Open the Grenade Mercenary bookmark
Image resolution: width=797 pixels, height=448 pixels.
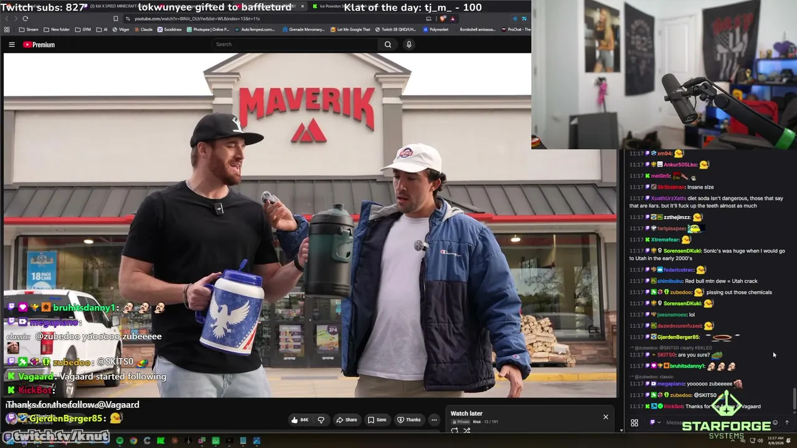click(304, 29)
